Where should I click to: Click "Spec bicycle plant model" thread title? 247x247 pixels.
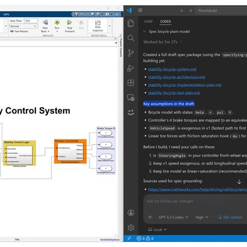[169, 32]
